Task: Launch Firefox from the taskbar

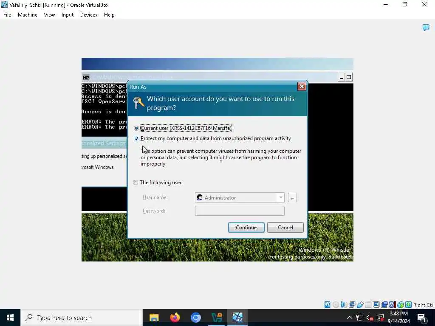Action: pos(175,318)
